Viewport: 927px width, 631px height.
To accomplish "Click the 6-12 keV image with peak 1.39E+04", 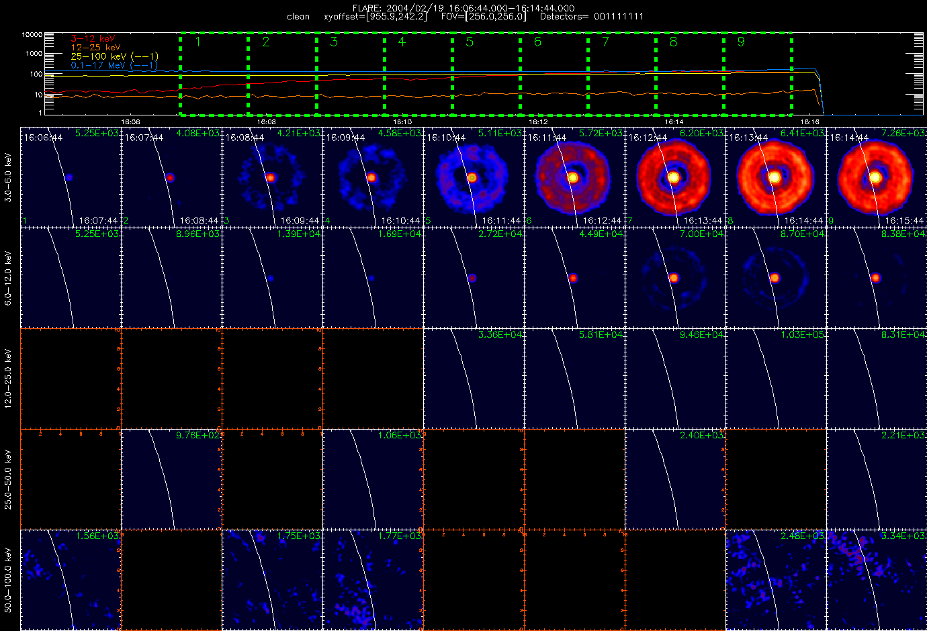I will (273, 278).
